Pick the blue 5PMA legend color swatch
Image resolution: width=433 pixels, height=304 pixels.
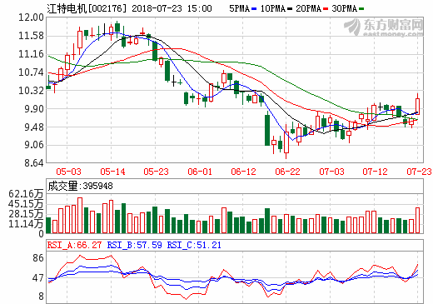pyautogui.click(x=254, y=9)
